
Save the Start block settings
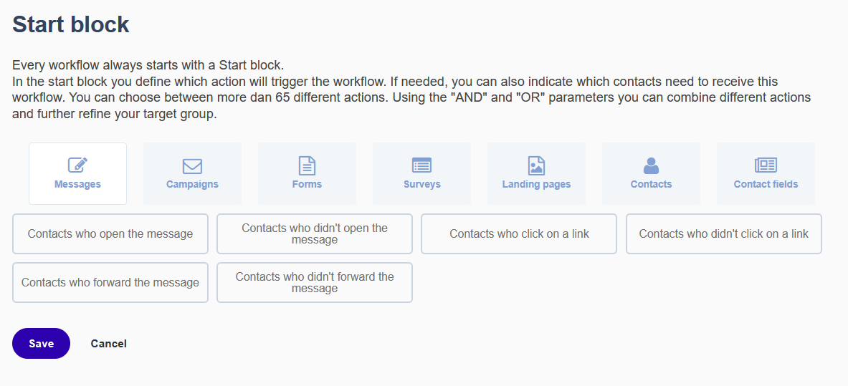click(41, 343)
